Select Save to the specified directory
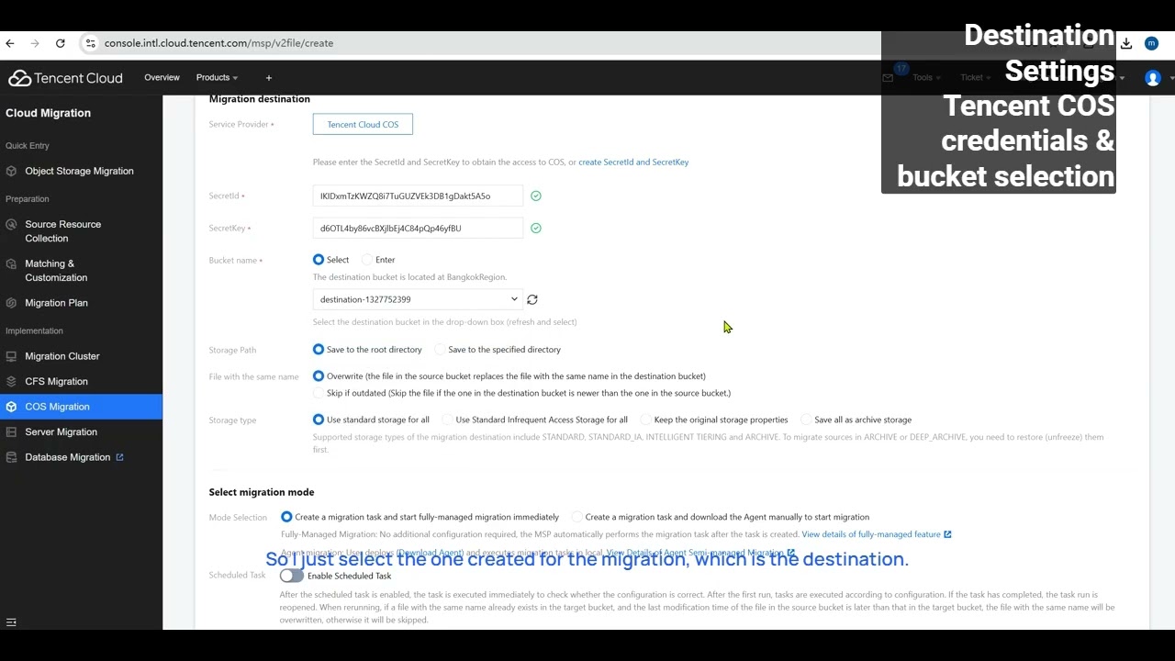The height and width of the screenshot is (661, 1175). 440,350
